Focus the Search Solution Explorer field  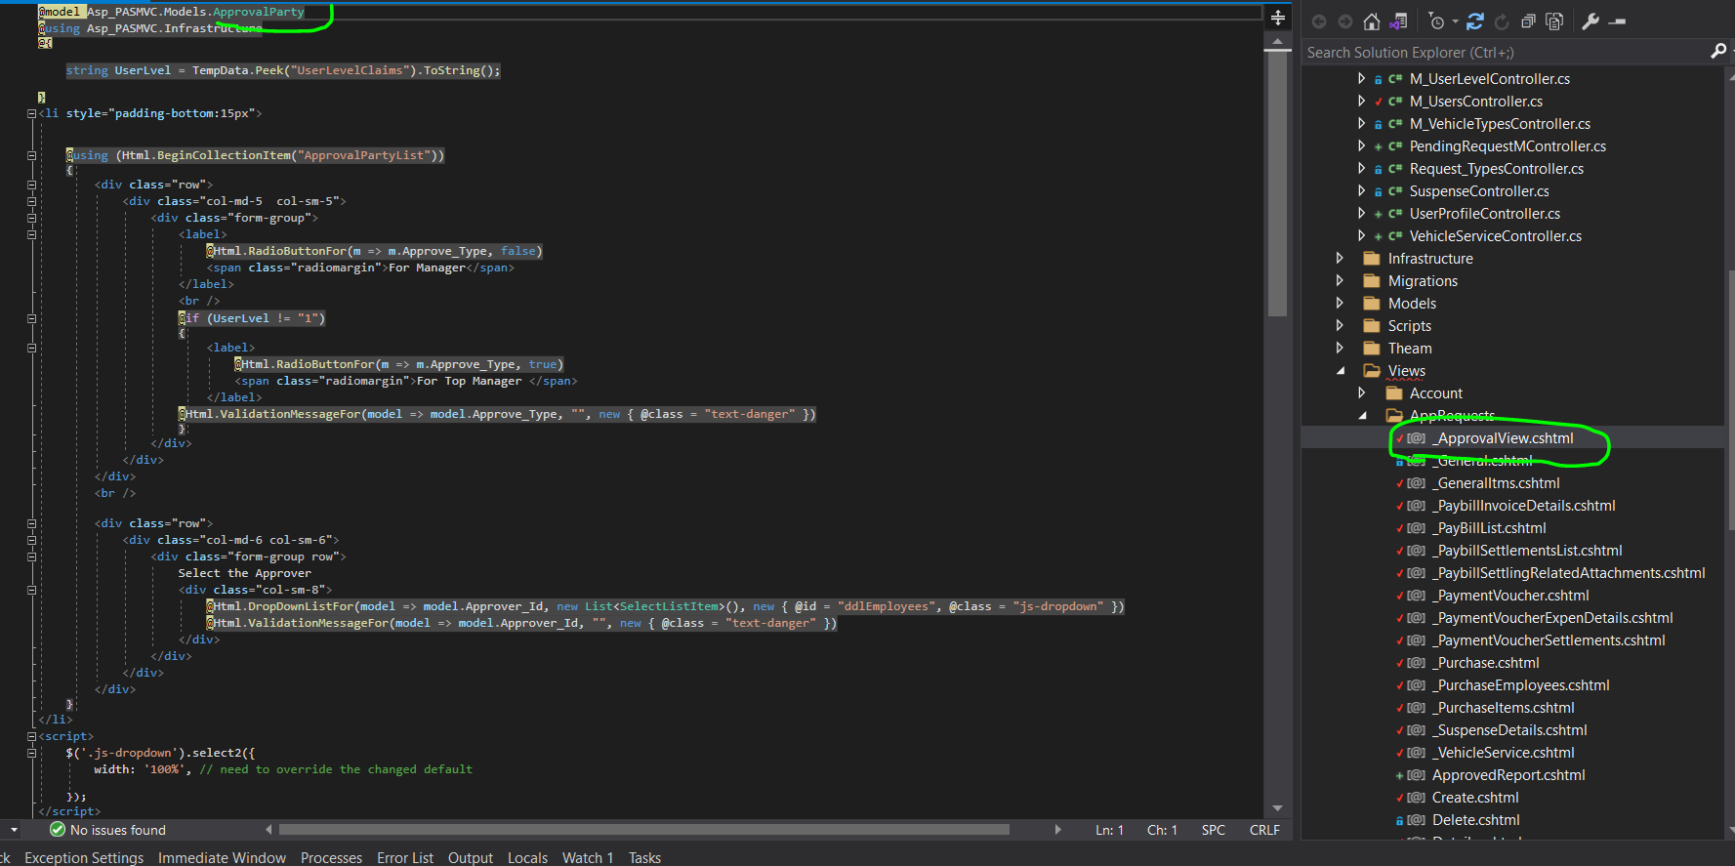[1507, 52]
